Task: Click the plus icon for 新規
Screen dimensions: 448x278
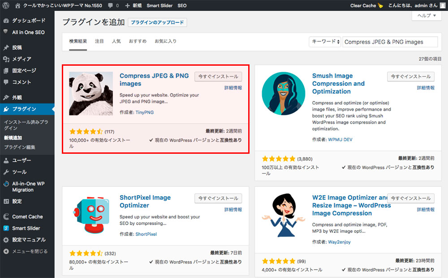Action: [x=127, y=5]
